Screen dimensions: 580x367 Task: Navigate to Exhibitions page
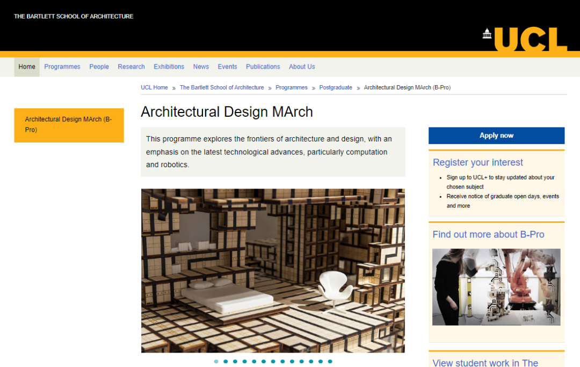[x=169, y=67]
